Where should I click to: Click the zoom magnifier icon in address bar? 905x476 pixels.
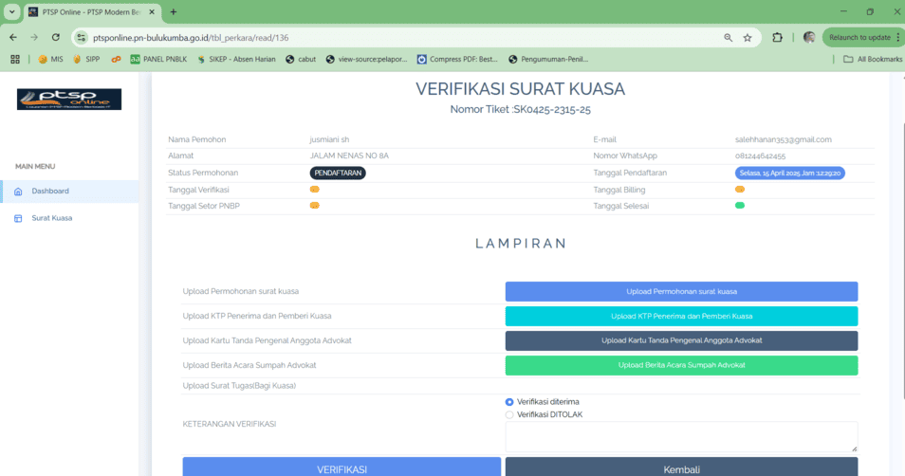click(728, 38)
